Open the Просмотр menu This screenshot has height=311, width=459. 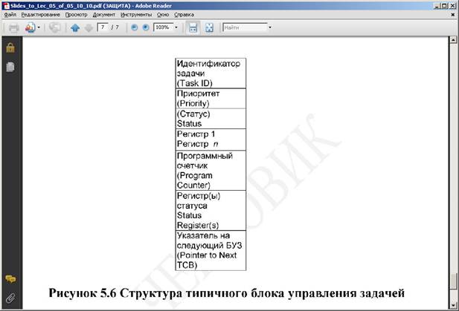pyautogui.click(x=76, y=15)
